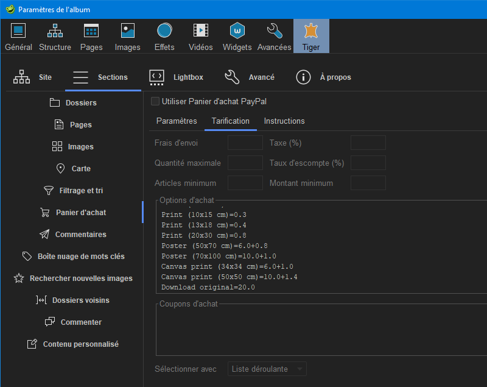
Task: Open the Instructions tab
Action: click(x=284, y=121)
